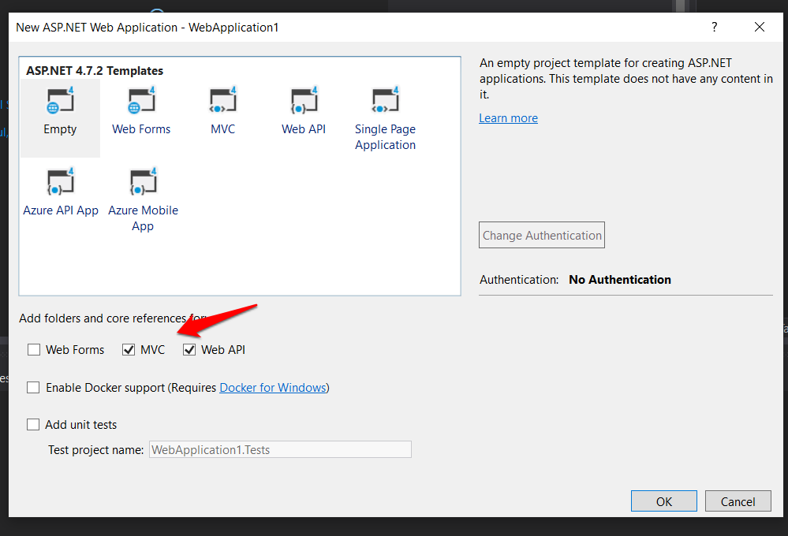Click the help question mark icon

click(x=715, y=28)
